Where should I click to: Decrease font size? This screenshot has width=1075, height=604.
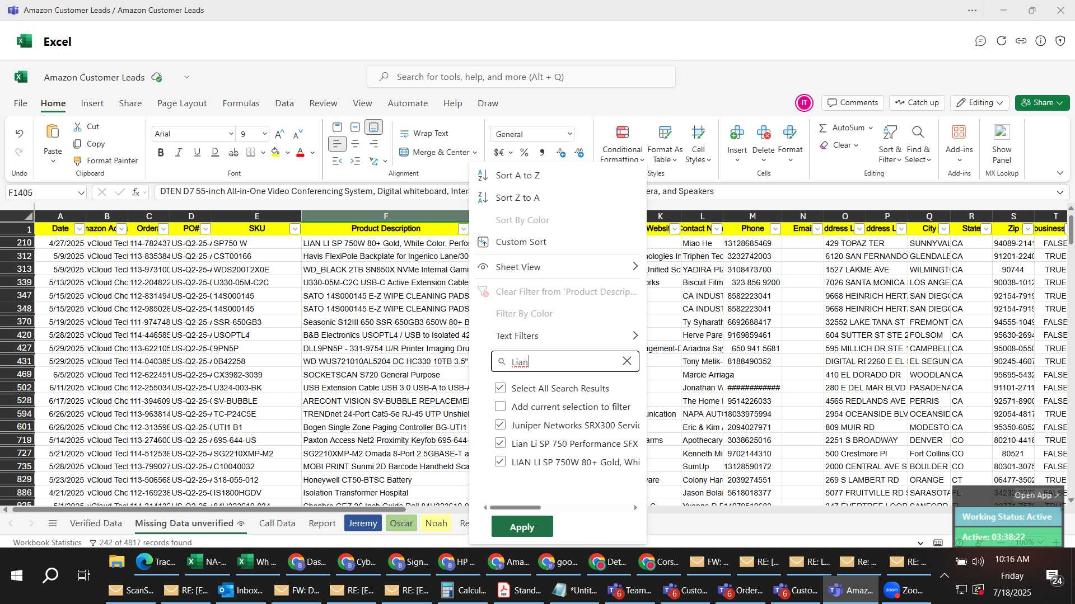[298, 134]
